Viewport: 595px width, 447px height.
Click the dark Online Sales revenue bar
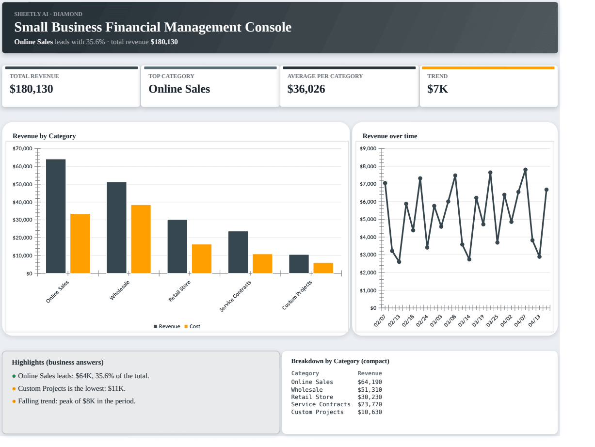point(56,216)
